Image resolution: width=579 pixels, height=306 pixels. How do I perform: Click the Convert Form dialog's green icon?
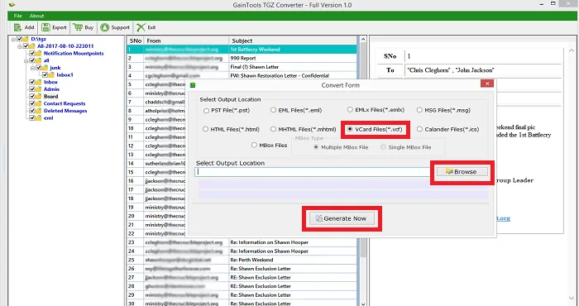click(193, 85)
